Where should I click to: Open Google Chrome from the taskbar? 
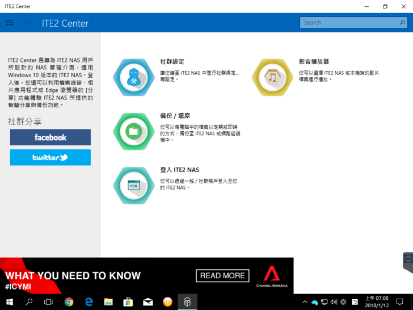click(x=69, y=302)
